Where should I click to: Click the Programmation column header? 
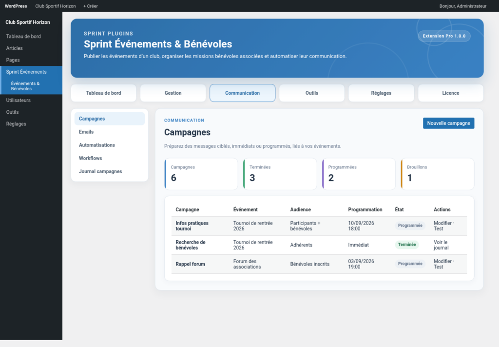365,210
